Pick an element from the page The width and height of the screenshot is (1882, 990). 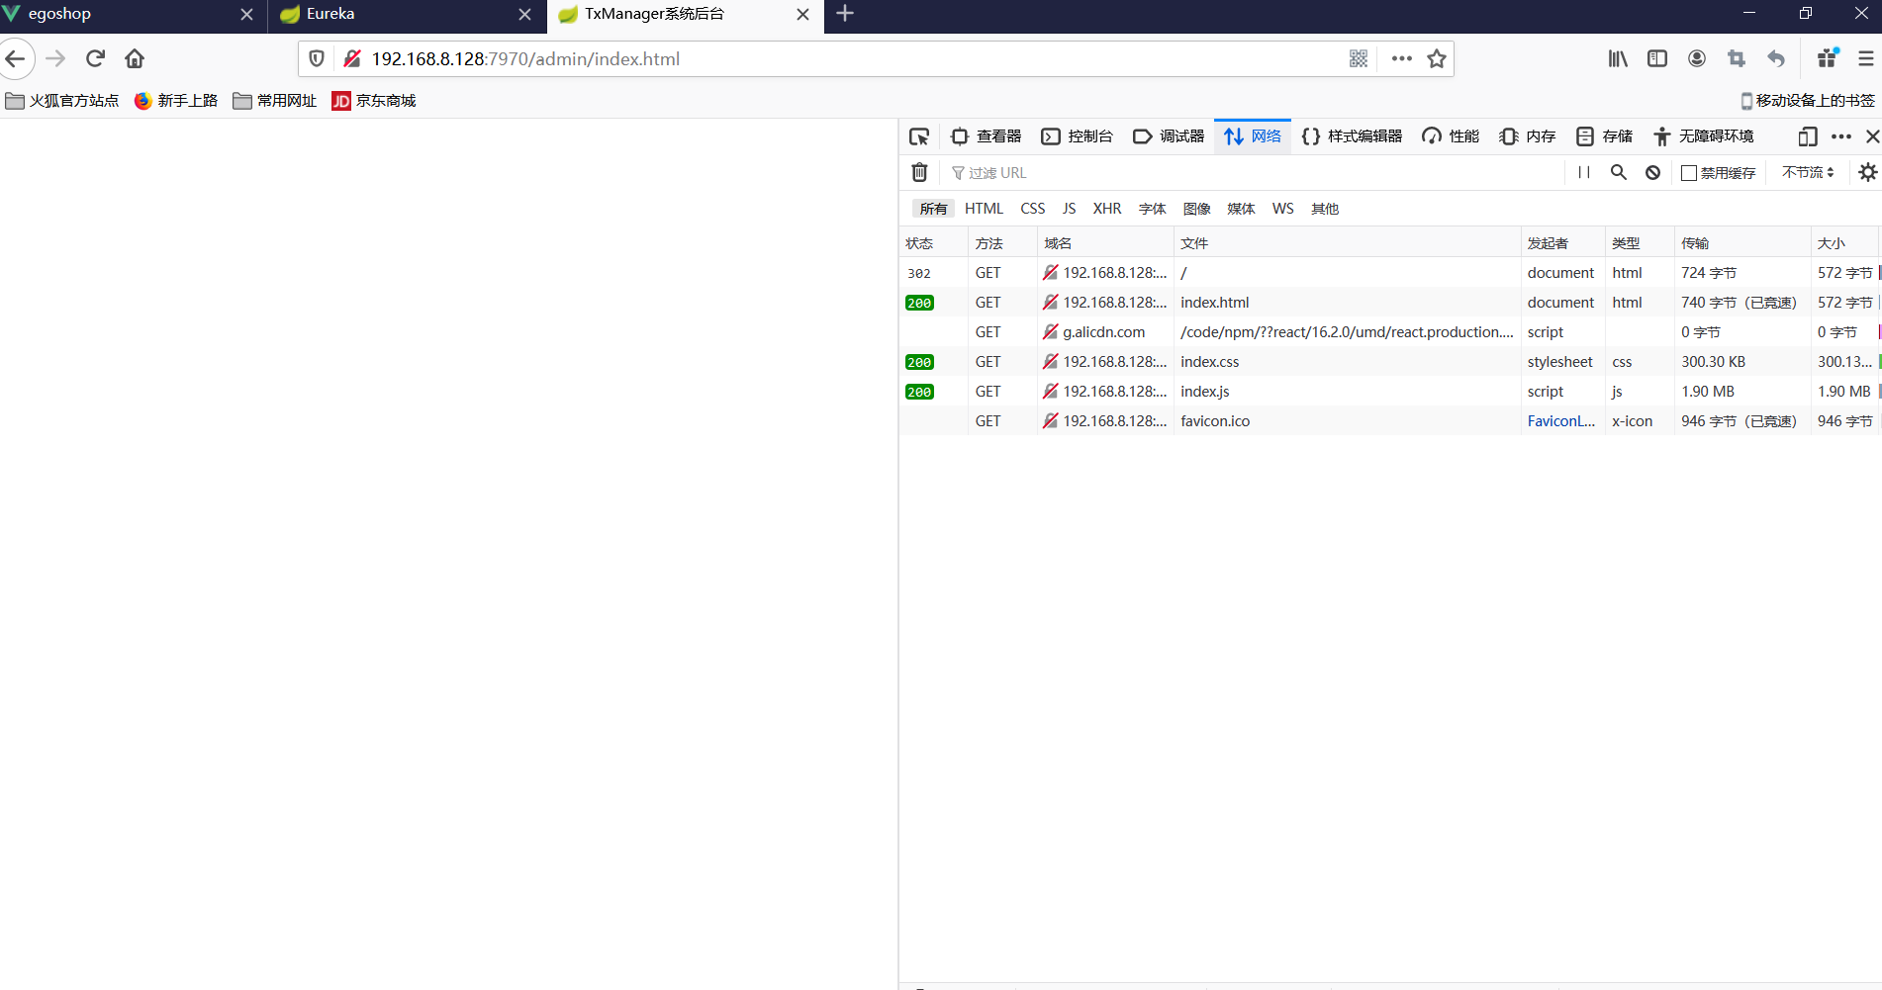pyautogui.click(x=919, y=136)
